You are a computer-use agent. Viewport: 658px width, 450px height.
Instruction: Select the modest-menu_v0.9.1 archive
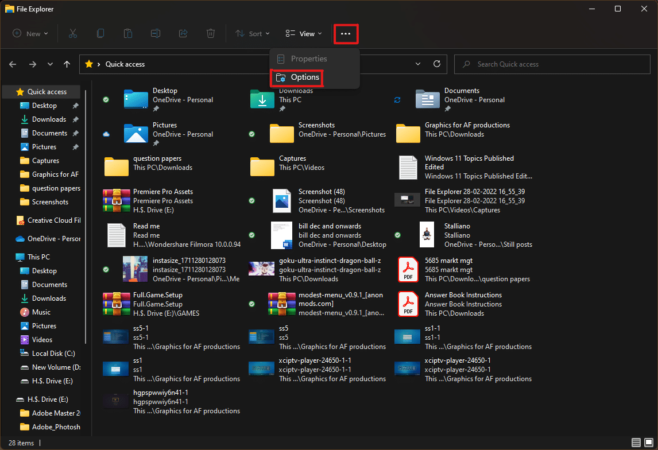(x=326, y=304)
